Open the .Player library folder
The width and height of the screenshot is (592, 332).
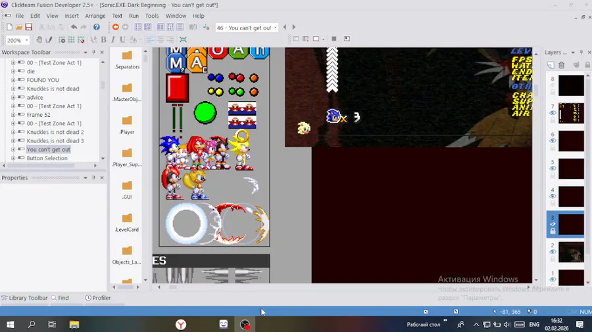point(127,125)
